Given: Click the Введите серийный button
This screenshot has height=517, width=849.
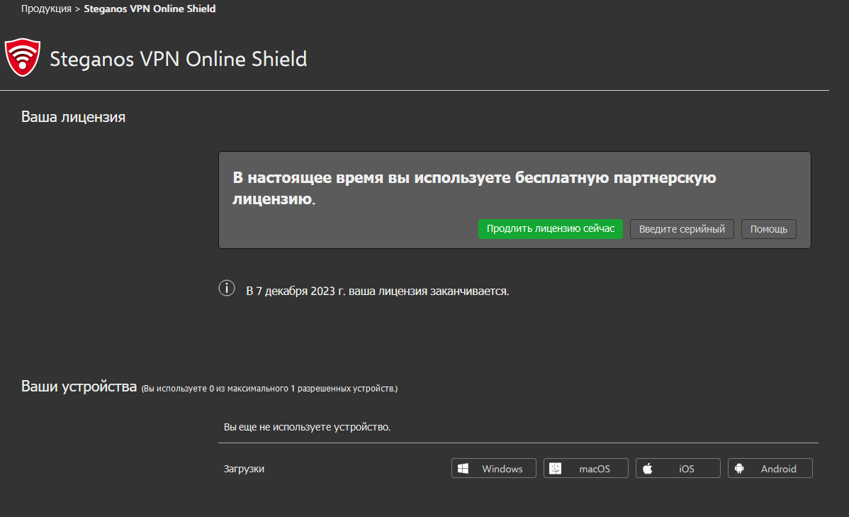Looking at the screenshot, I should click(x=682, y=228).
